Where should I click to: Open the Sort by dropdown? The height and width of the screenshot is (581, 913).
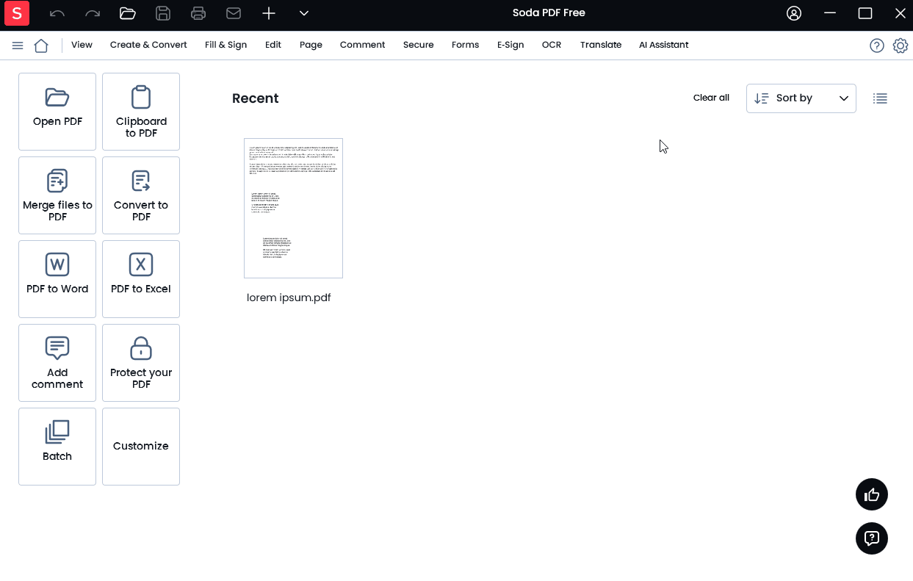click(x=801, y=98)
